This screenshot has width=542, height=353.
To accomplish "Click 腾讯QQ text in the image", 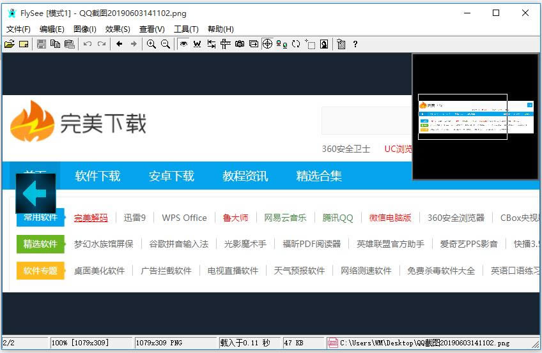I will (x=337, y=218).
